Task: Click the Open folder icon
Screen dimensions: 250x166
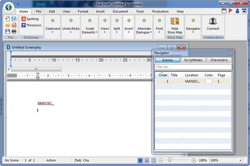Action: pyautogui.click(x=8, y=25)
